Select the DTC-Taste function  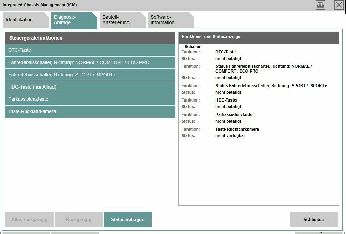pyautogui.click(x=90, y=50)
